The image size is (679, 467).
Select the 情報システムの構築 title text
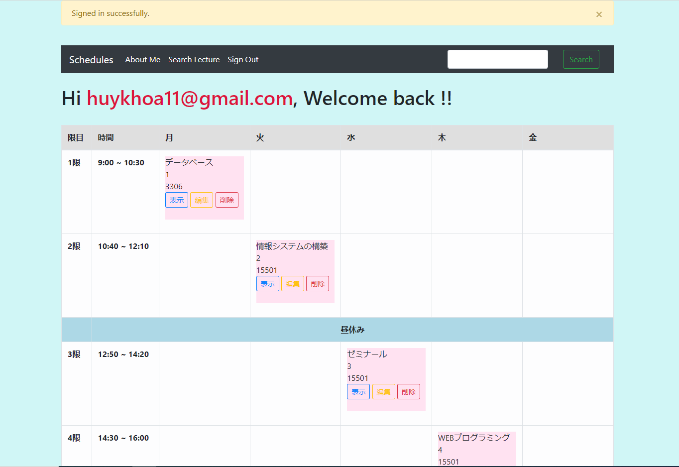click(292, 246)
